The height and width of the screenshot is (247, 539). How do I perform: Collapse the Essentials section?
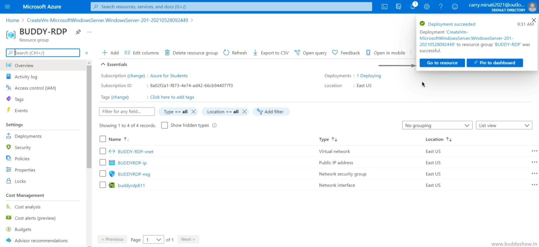tap(114, 64)
